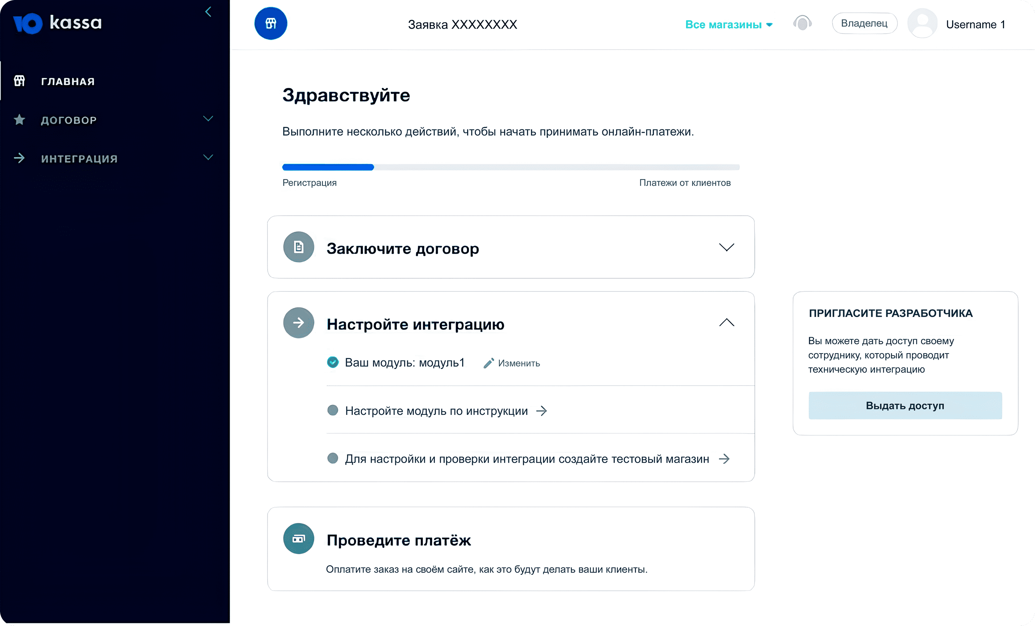Click the arrow icon next to Интеграция
1035x626 pixels.
19,158
